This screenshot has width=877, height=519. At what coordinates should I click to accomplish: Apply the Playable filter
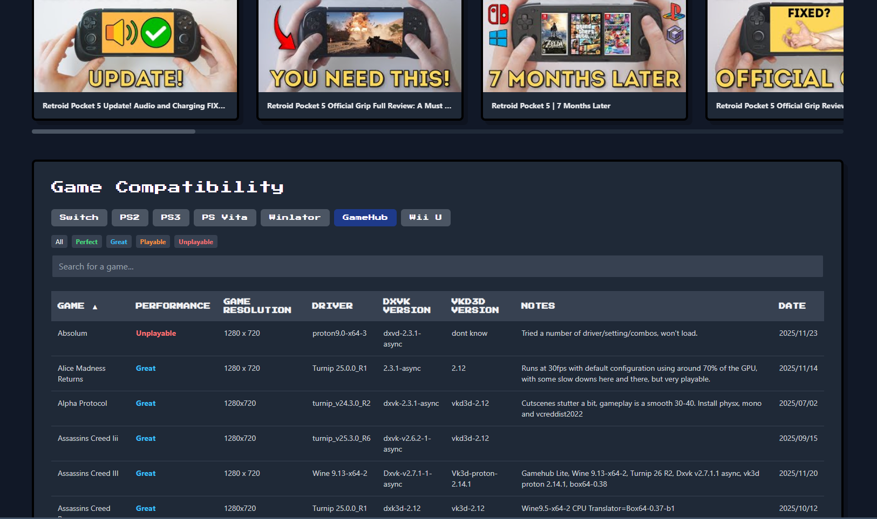(153, 242)
